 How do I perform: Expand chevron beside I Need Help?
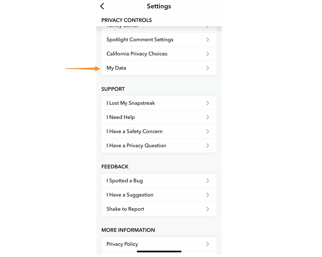208,117
